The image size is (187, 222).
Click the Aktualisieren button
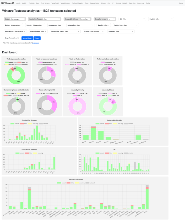[x=27, y=38]
